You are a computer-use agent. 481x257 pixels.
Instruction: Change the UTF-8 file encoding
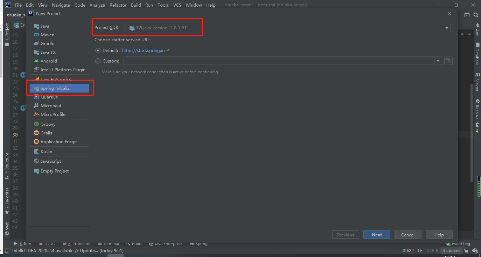click(x=432, y=250)
